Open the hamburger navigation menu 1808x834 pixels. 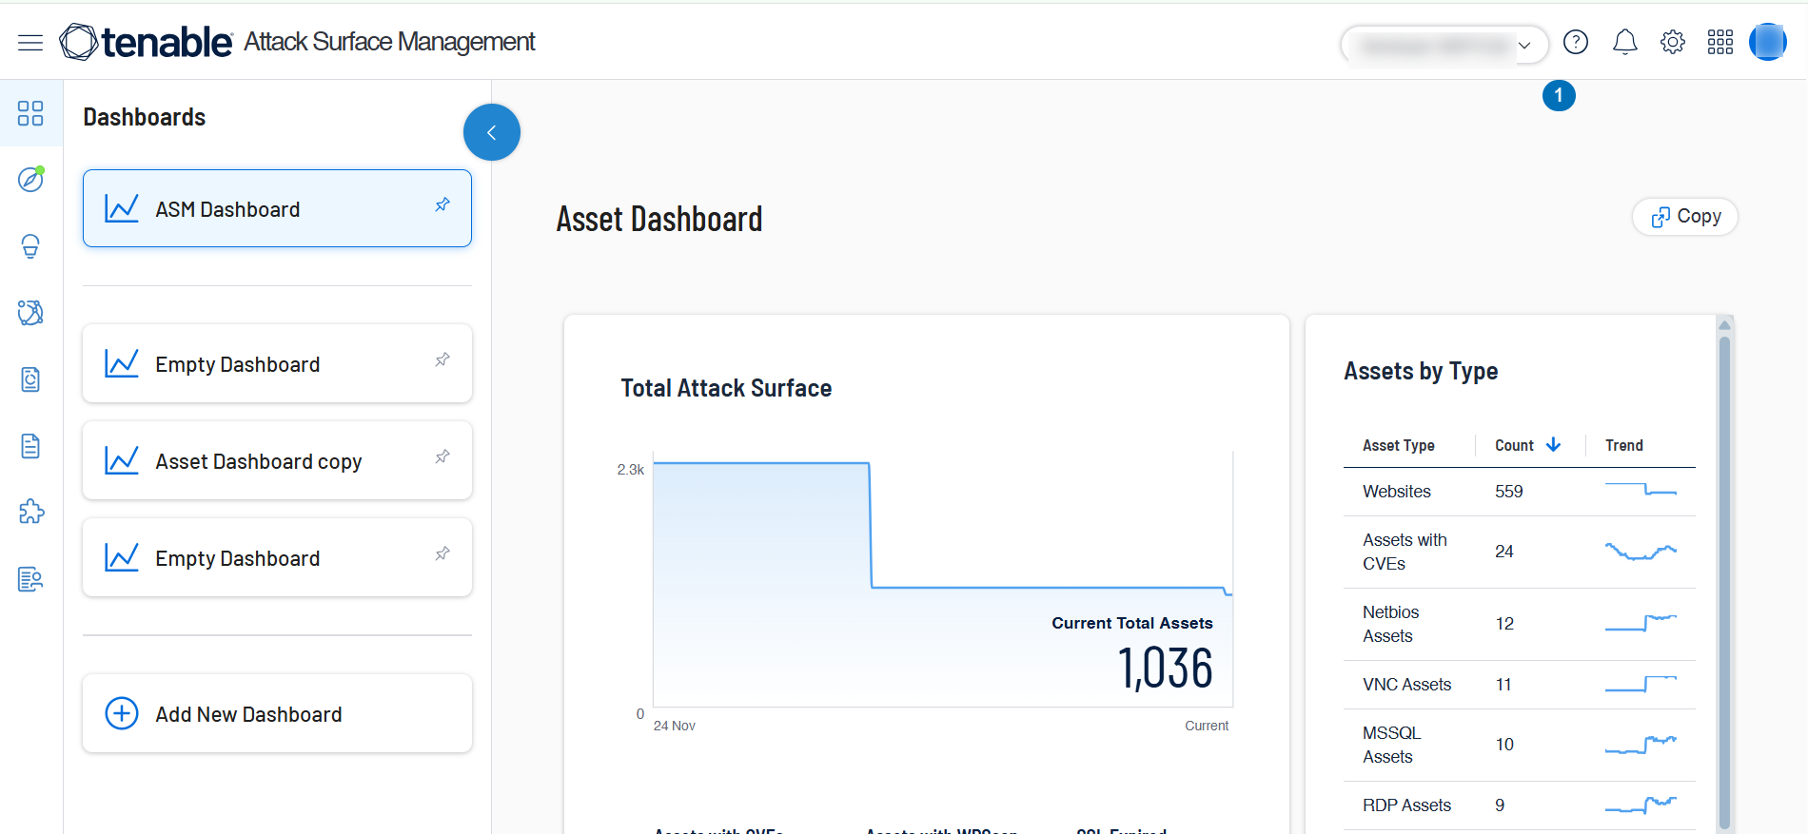[30, 43]
